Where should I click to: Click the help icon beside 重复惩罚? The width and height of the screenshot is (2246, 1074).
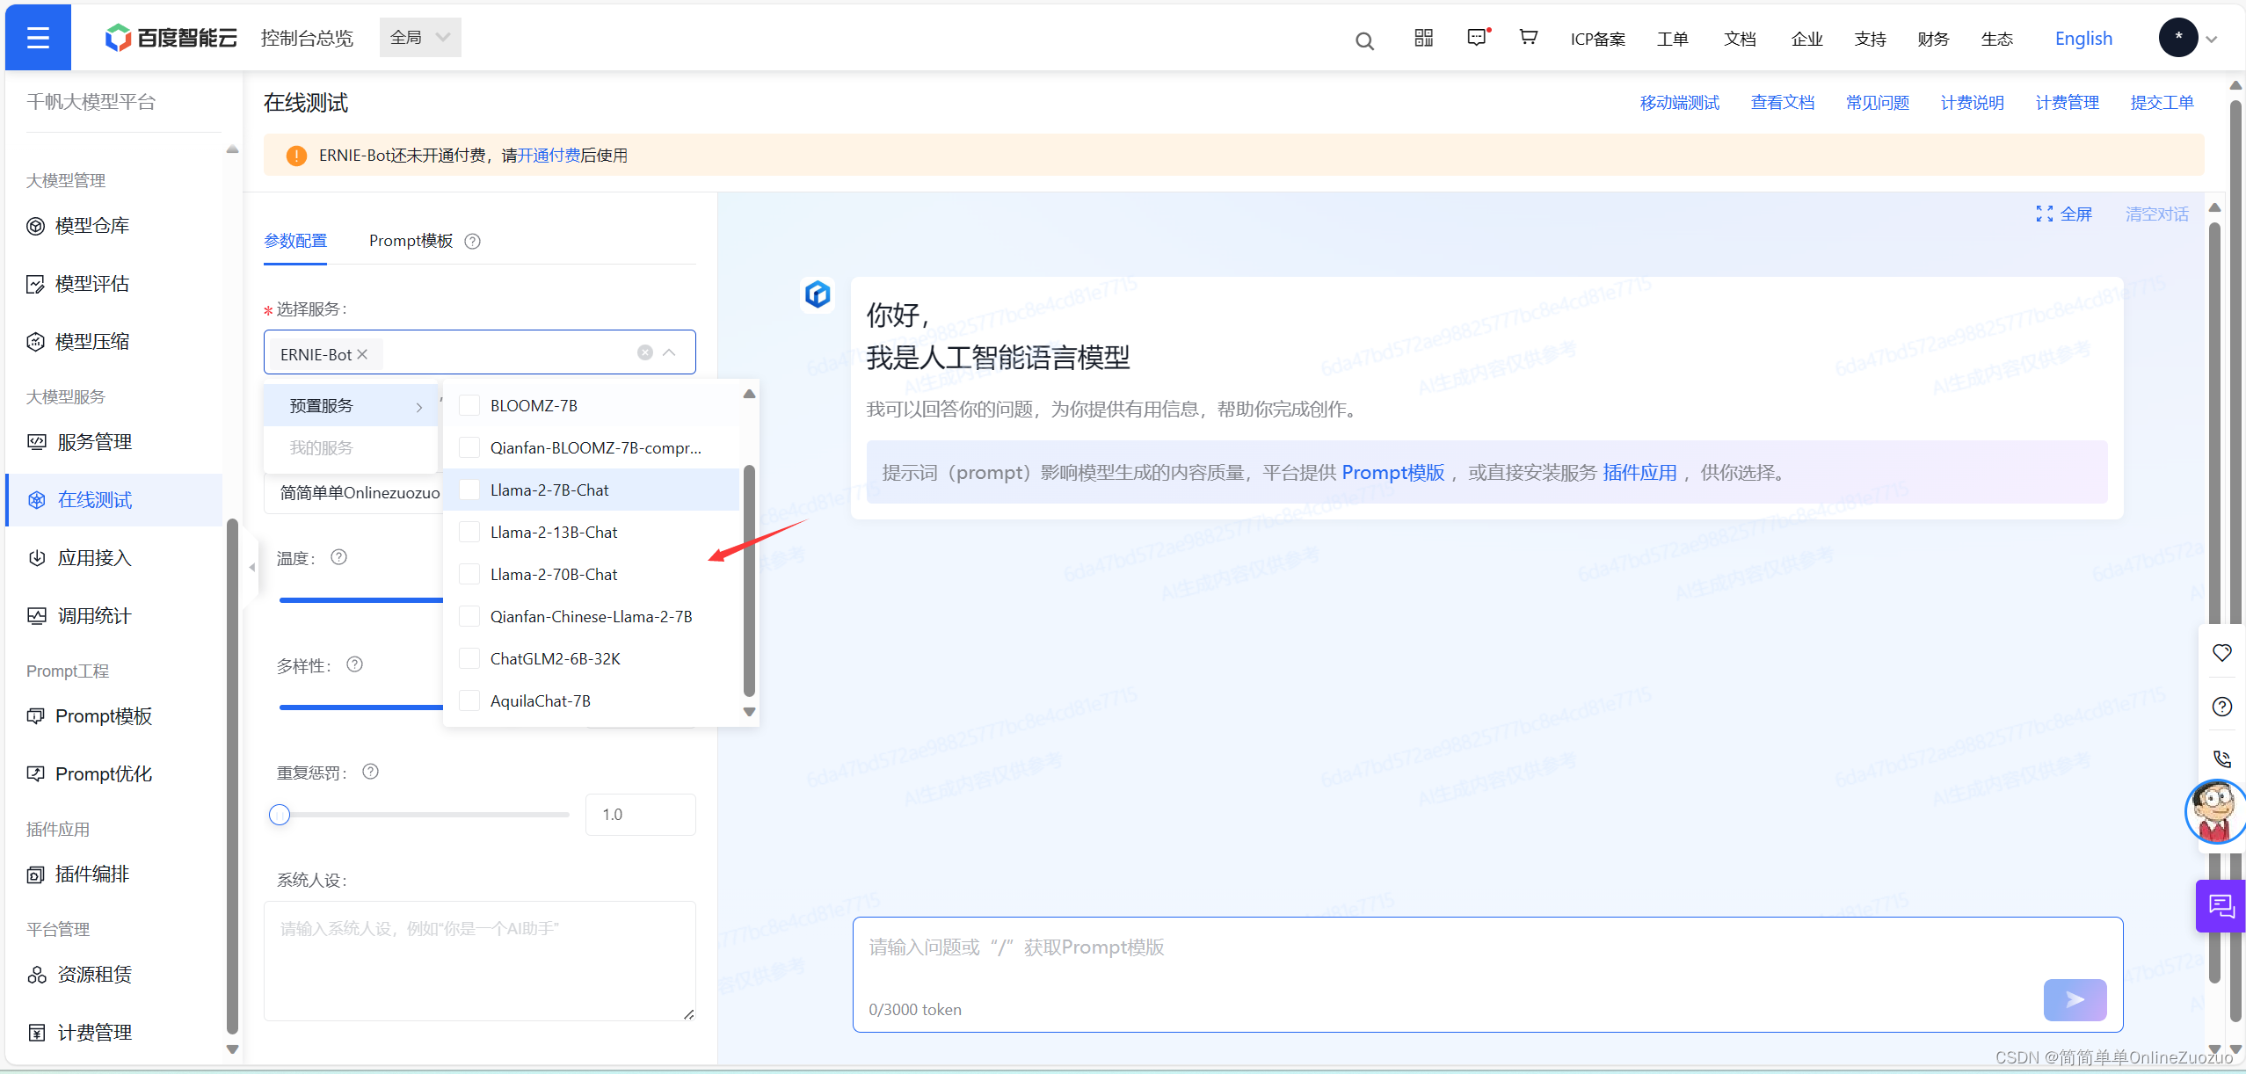[370, 772]
